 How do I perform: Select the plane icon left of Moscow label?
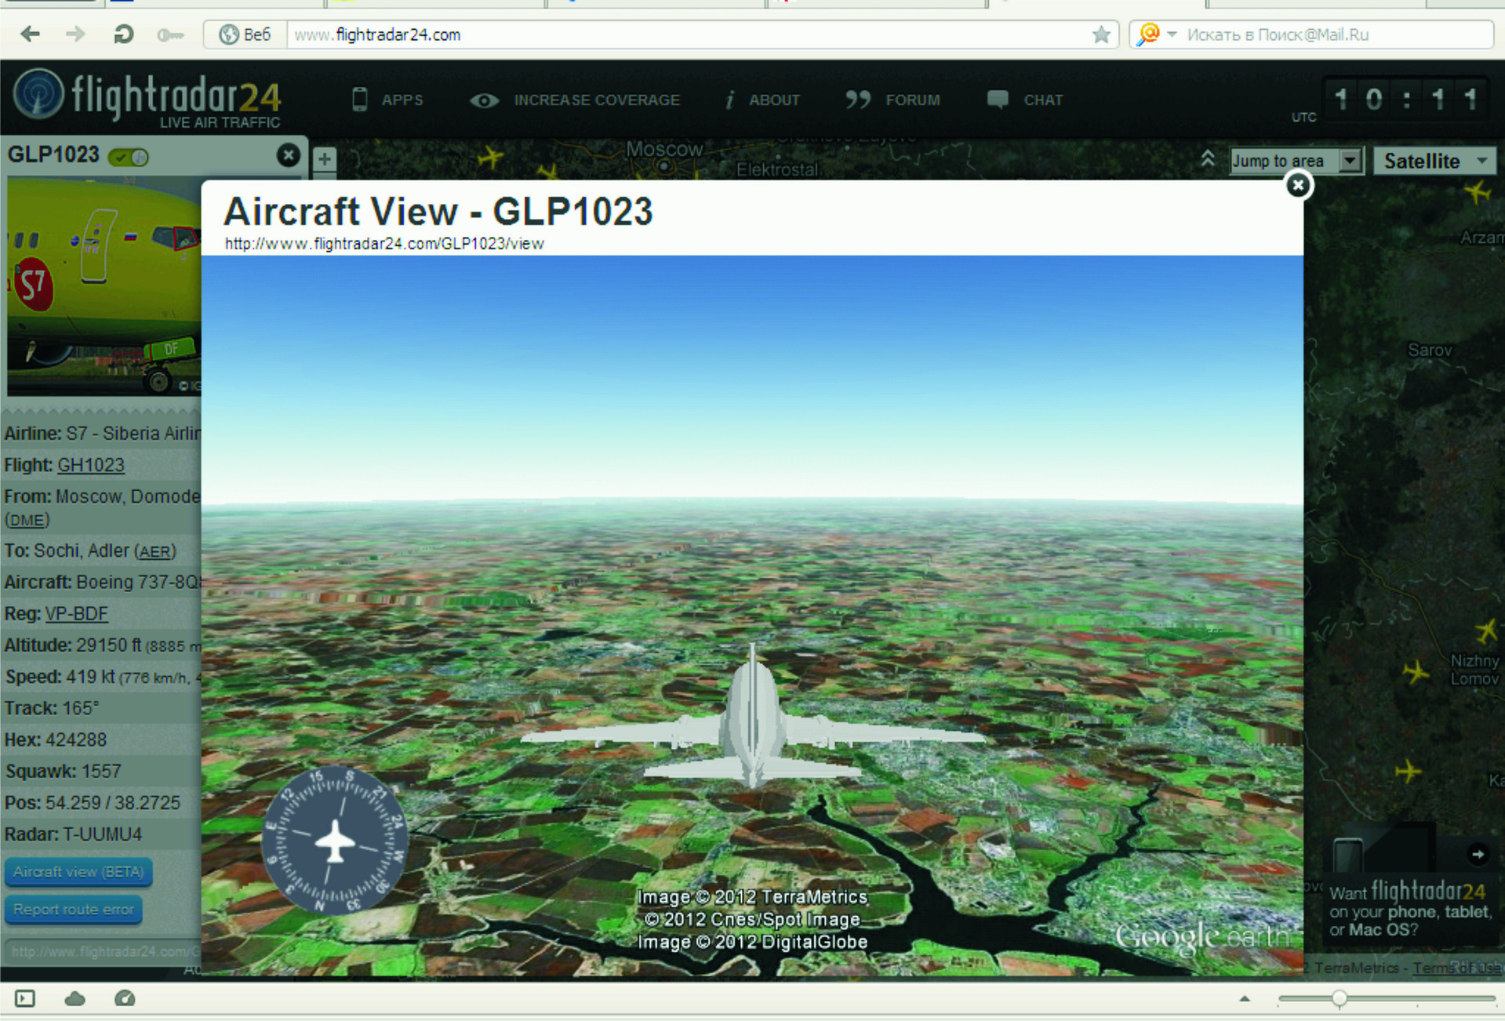491,157
